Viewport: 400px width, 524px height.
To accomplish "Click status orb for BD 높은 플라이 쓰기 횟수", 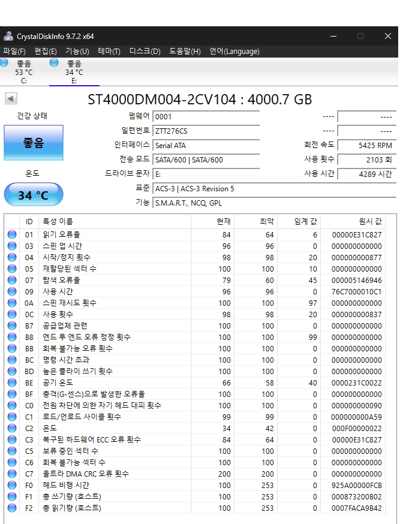I will [x=12, y=371].
